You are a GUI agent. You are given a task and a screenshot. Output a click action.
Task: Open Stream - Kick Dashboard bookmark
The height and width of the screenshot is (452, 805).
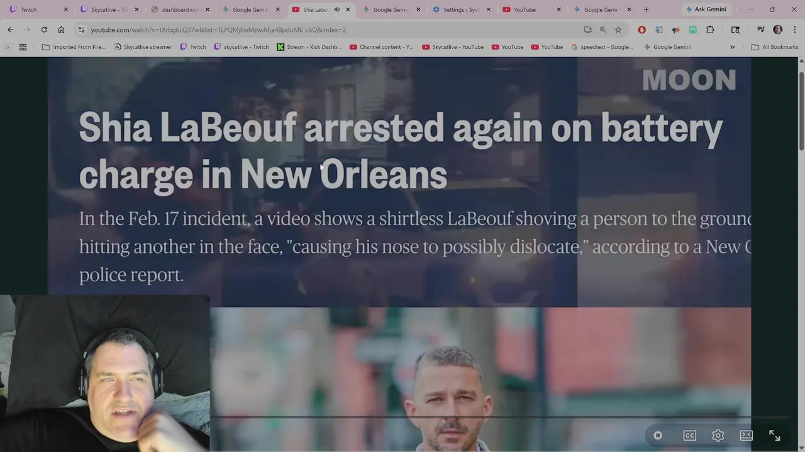309,47
